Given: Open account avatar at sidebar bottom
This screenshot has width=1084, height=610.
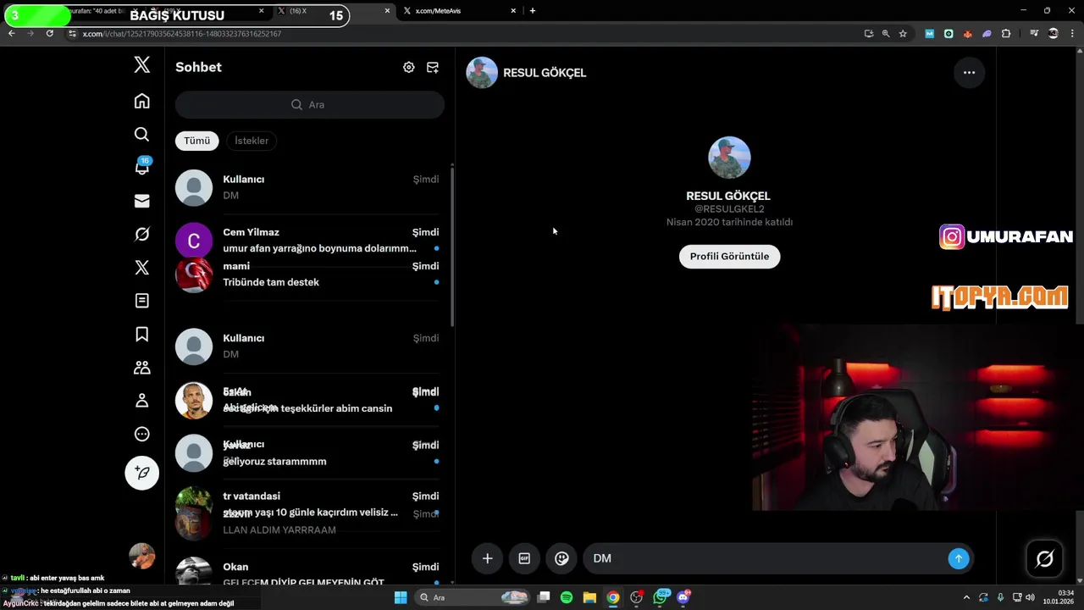Looking at the screenshot, I should tap(142, 556).
